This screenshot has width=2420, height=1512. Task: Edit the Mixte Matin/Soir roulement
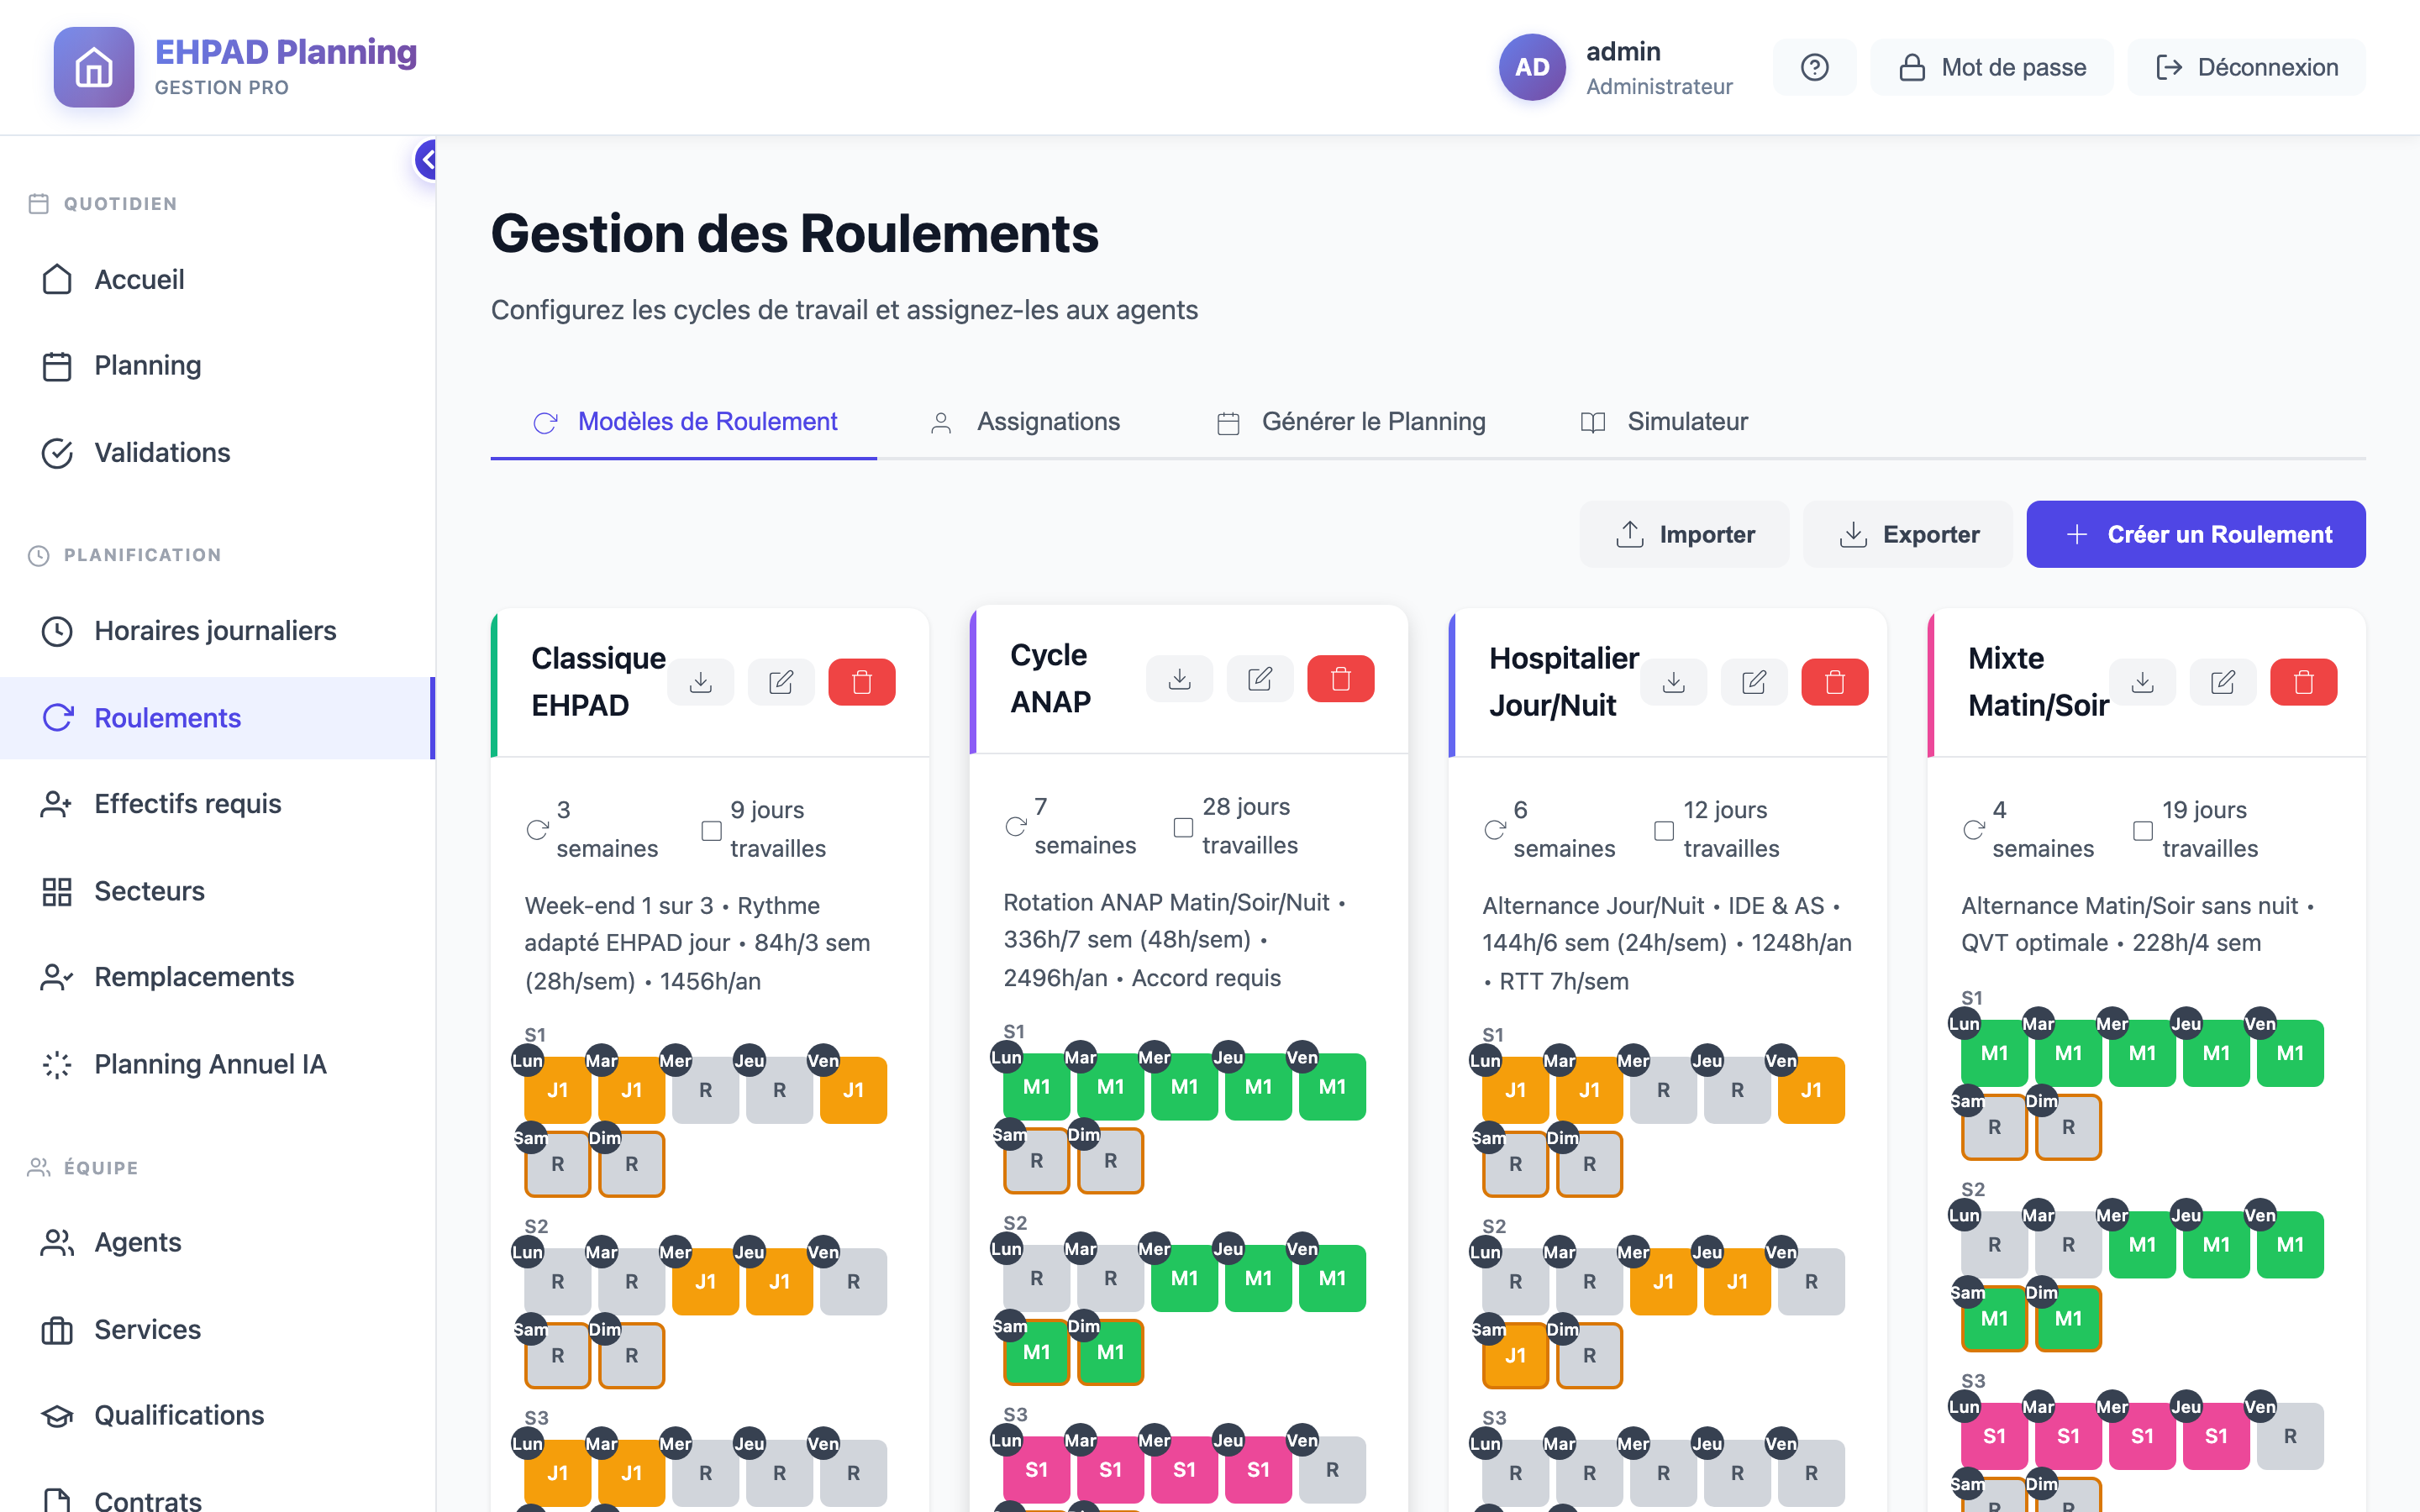(2223, 682)
